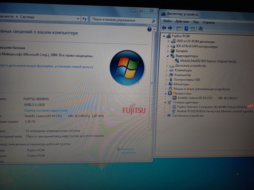
Task: Click the Дисковые устройства drive icon
Action: tap(172, 66)
